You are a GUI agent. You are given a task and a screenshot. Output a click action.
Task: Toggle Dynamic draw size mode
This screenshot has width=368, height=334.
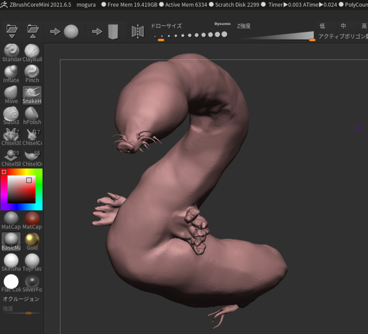pos(222,24)
